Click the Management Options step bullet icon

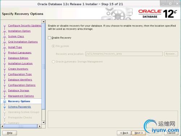point(5,96)
